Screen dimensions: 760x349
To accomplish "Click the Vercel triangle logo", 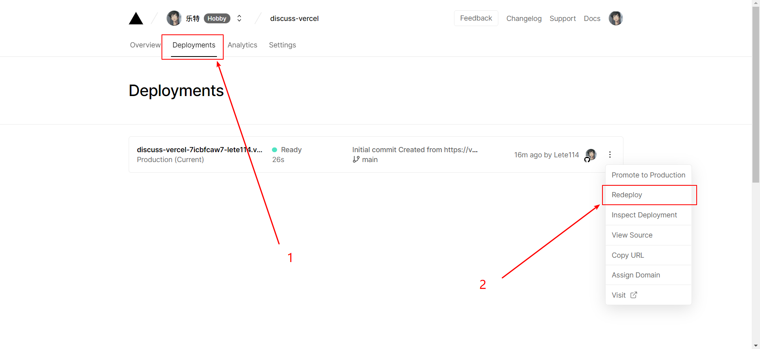I will (136, 19).
